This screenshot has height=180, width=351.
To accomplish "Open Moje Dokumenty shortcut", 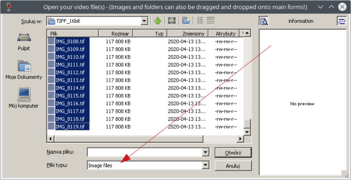I will [24, 70].
